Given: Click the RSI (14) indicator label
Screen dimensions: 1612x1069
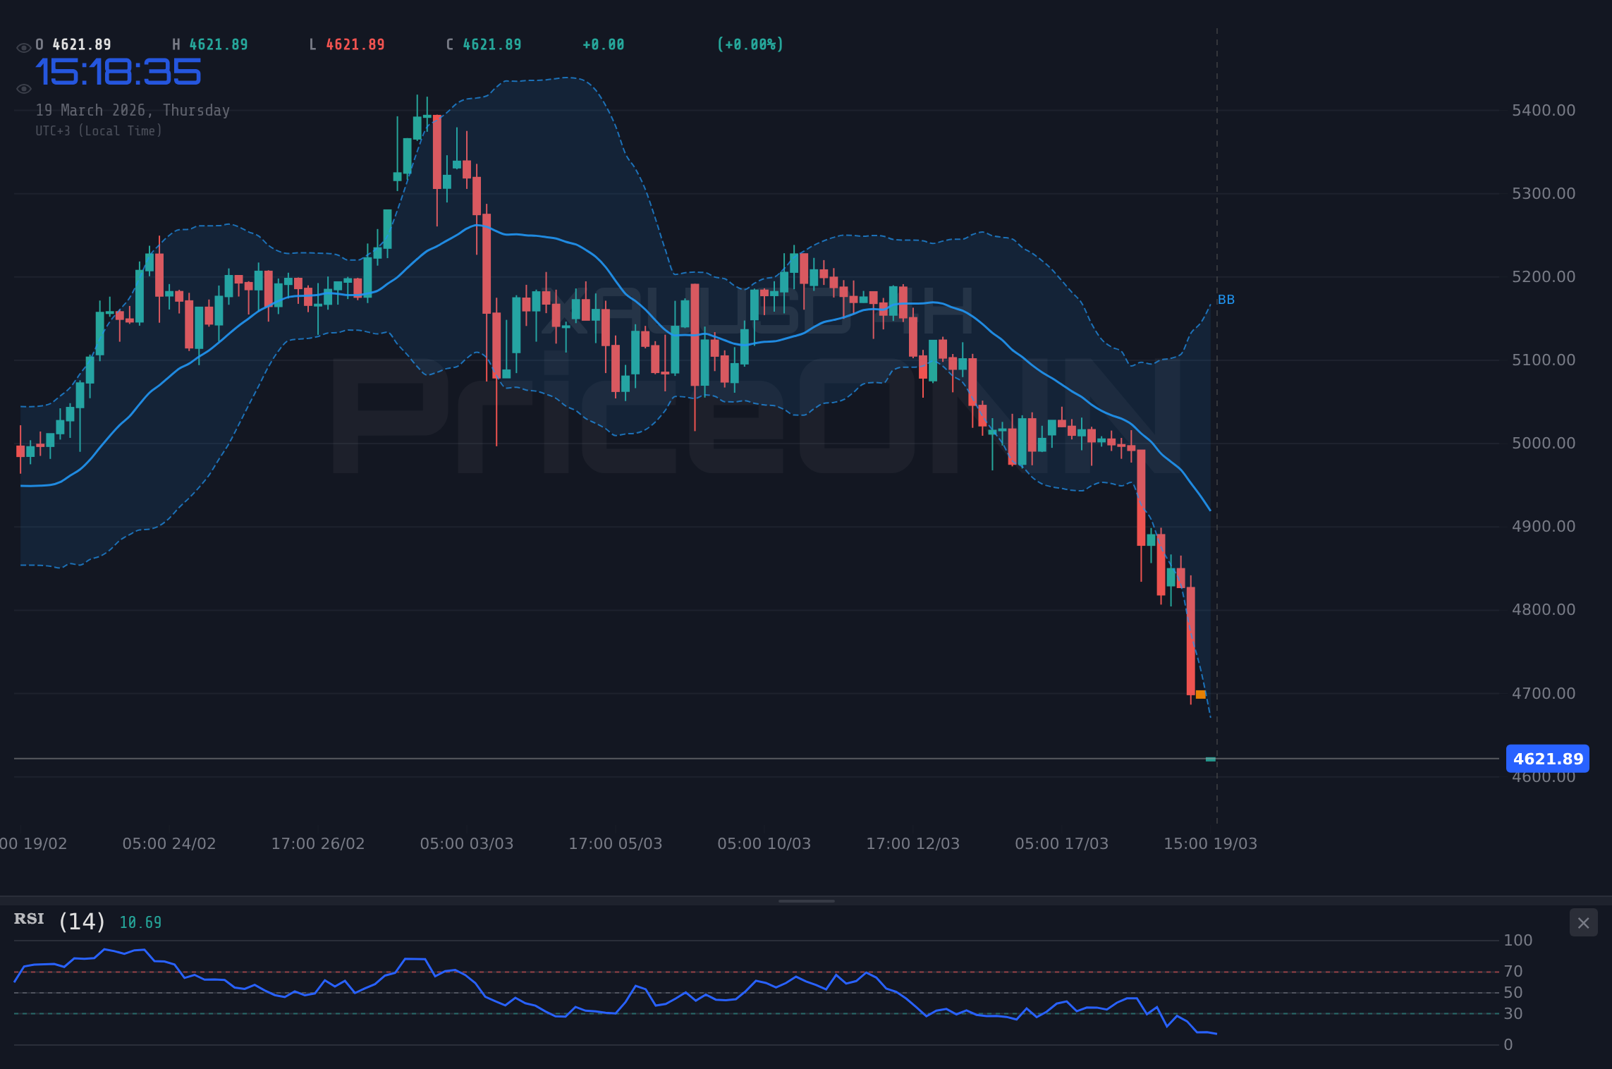Looking at the screenshot, I should (x=56, y=920).
